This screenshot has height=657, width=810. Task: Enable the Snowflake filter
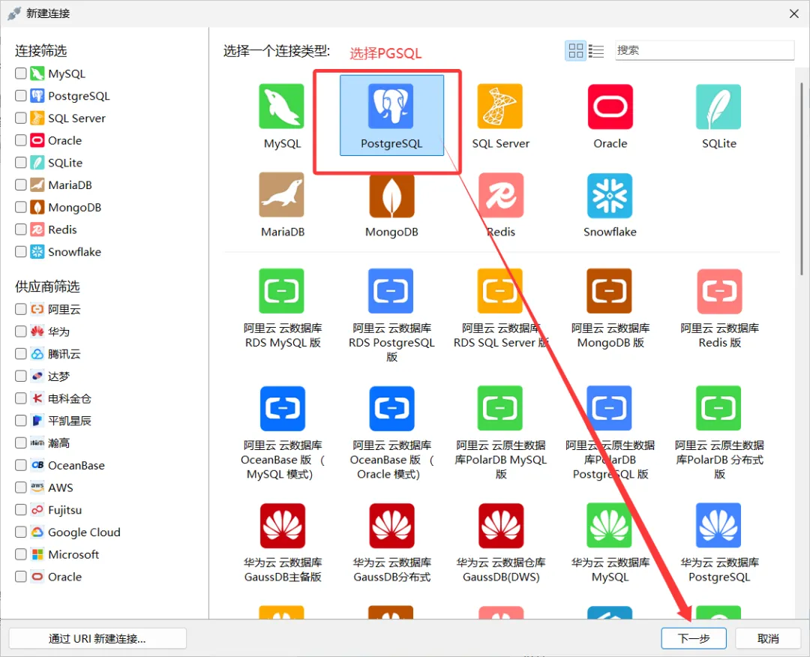pyautogui.click(x=21, y=251)
